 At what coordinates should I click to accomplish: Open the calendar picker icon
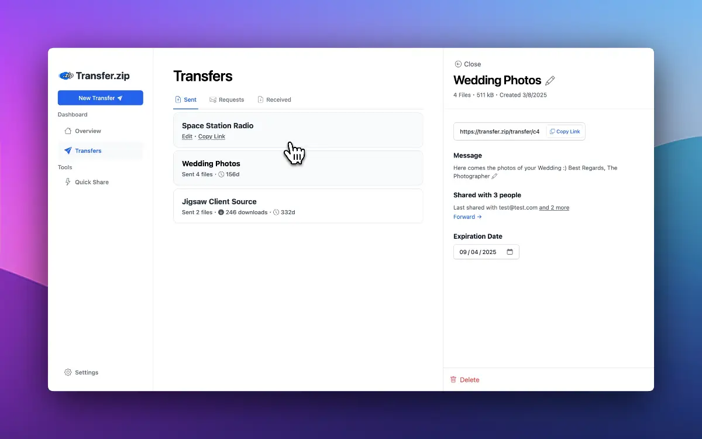click(x=510, y=252)
